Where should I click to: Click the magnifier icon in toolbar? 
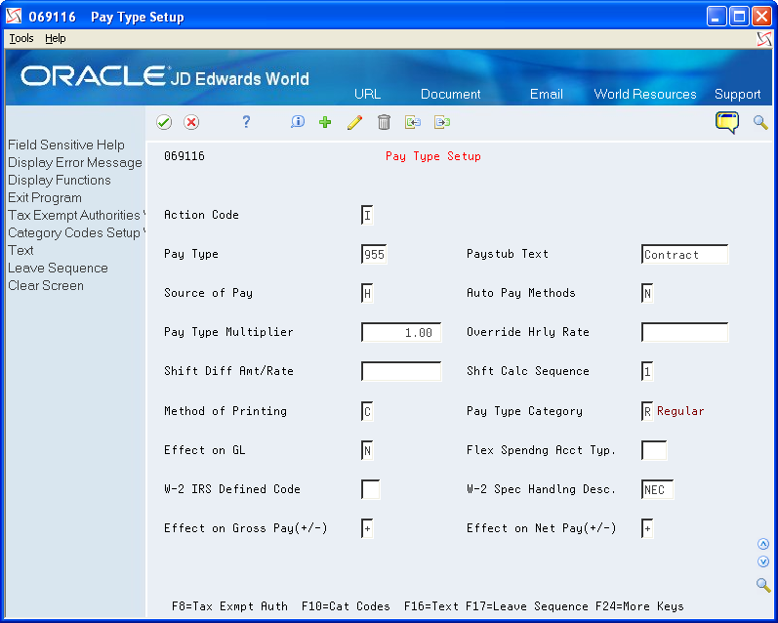[760, 122]
